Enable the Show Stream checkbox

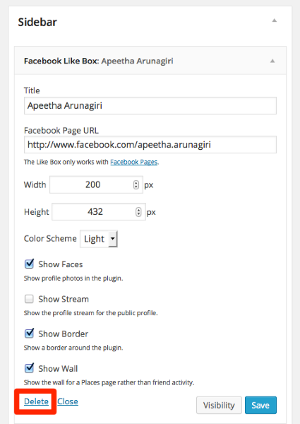coord(29,299)
